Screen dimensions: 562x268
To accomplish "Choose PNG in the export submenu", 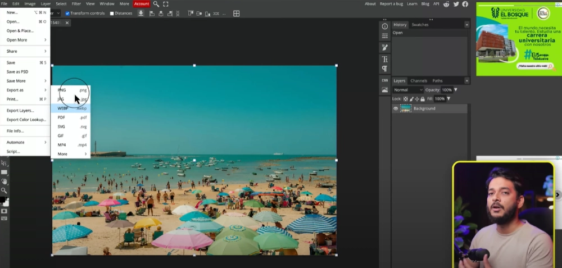I will (x=71, y=90).
